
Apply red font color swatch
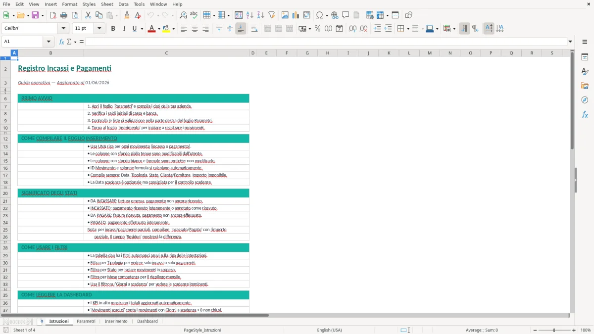151,29
